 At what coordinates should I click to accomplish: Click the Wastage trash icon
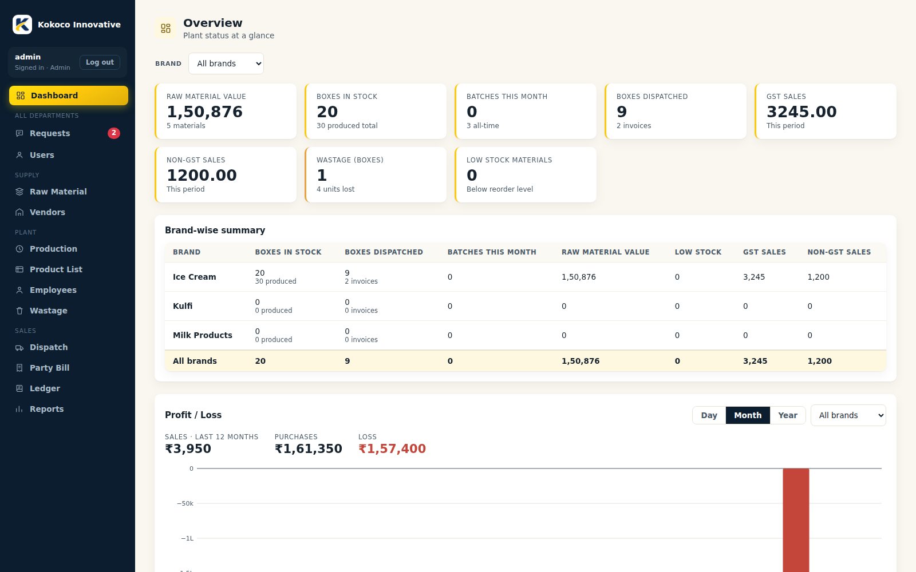coord(19,311)
